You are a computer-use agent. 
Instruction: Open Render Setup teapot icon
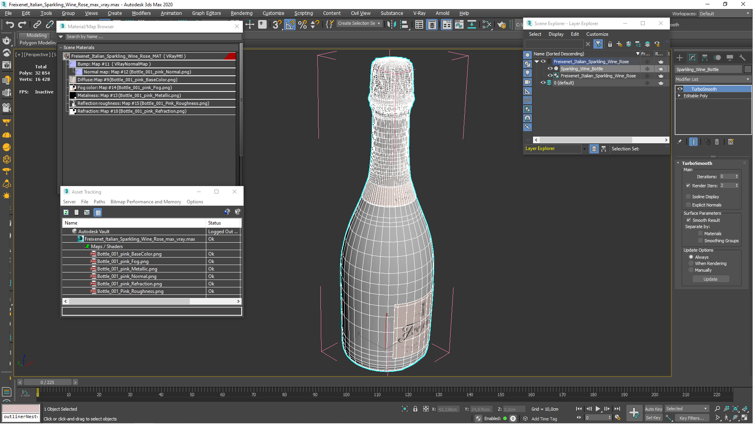pyautogui.click(x=502, y=25)
